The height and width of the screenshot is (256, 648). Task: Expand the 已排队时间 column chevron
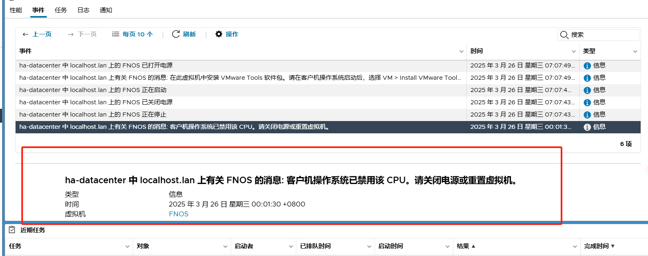(369, 247)
